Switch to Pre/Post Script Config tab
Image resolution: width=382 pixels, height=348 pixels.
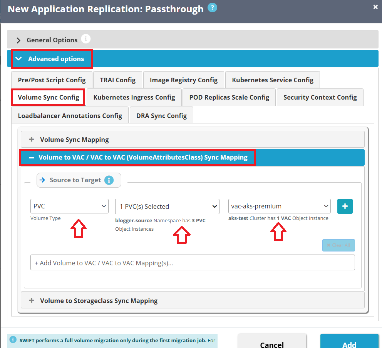(x=52, y=80)
